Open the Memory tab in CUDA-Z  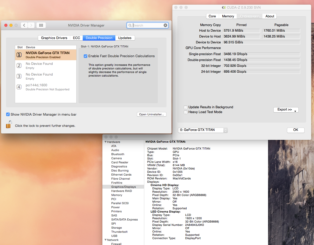coord(228,16)
